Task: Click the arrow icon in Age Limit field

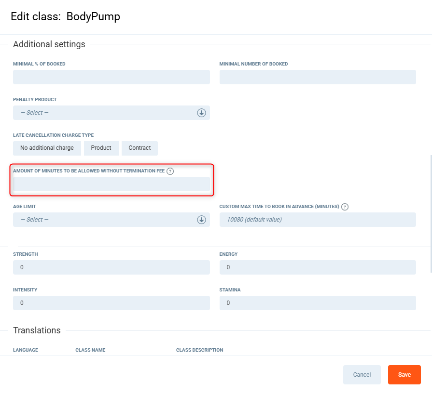Action: (x=201, y=220)
